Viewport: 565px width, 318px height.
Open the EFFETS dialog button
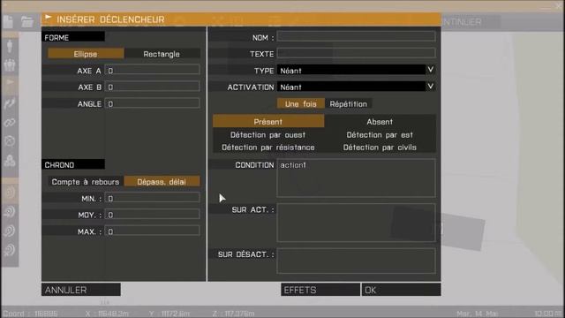click(320, 290)
